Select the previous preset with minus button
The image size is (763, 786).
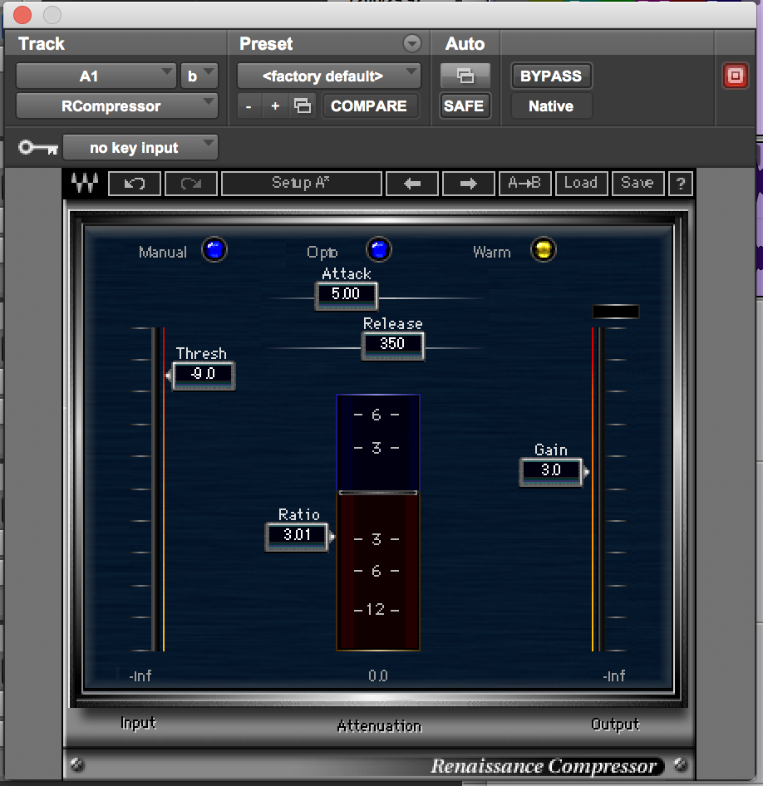[249, 106]
